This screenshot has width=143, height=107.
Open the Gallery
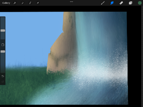pos(6,3)
